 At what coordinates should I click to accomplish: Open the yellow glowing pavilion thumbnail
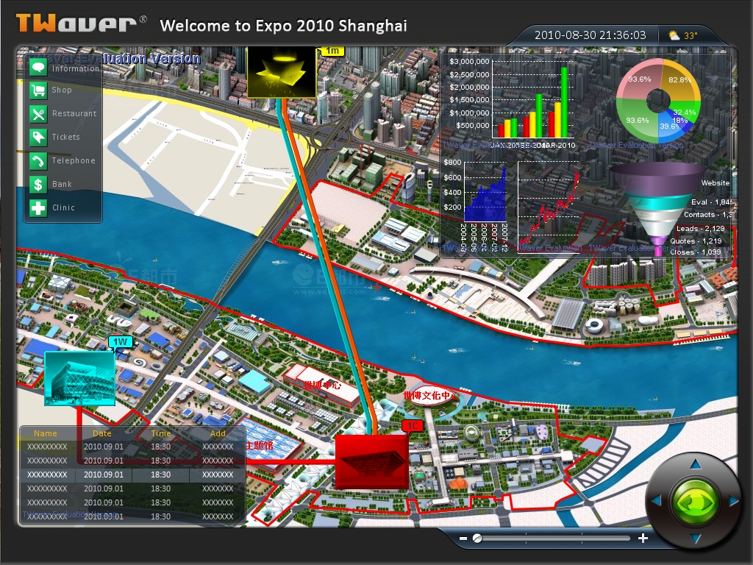(x=282, y=72)
